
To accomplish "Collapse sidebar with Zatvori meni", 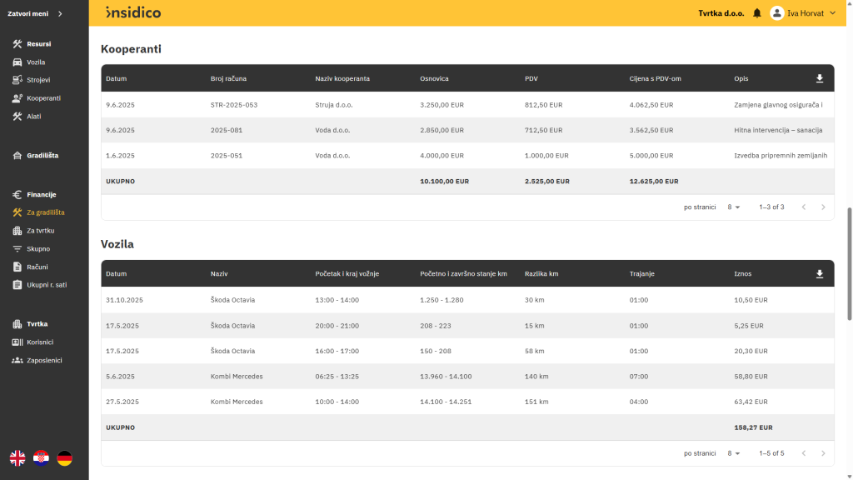I will (x=36, y=13).
